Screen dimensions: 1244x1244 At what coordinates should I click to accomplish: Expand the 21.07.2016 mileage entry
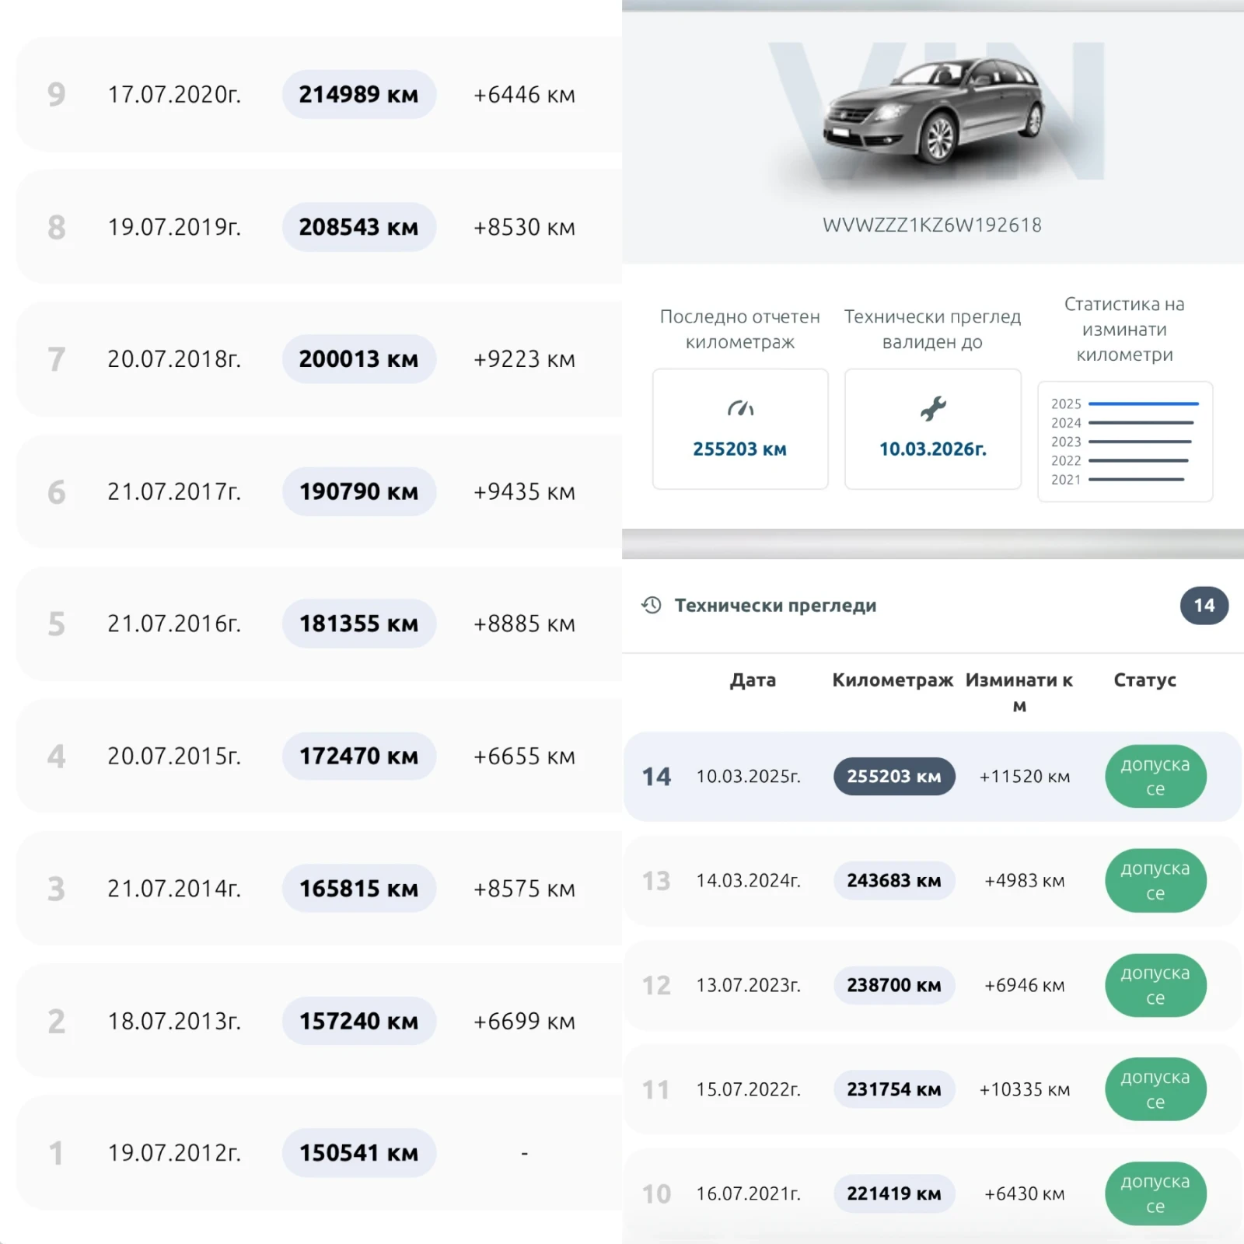[358, 624]
